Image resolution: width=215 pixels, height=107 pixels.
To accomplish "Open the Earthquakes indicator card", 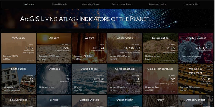I will [x=18, y=79].
